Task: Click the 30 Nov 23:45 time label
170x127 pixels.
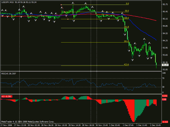Action: click(102, 125)
